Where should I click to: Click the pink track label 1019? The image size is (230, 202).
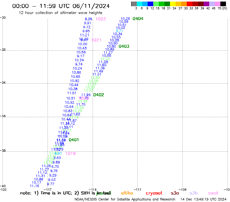[x=71, y=154]
